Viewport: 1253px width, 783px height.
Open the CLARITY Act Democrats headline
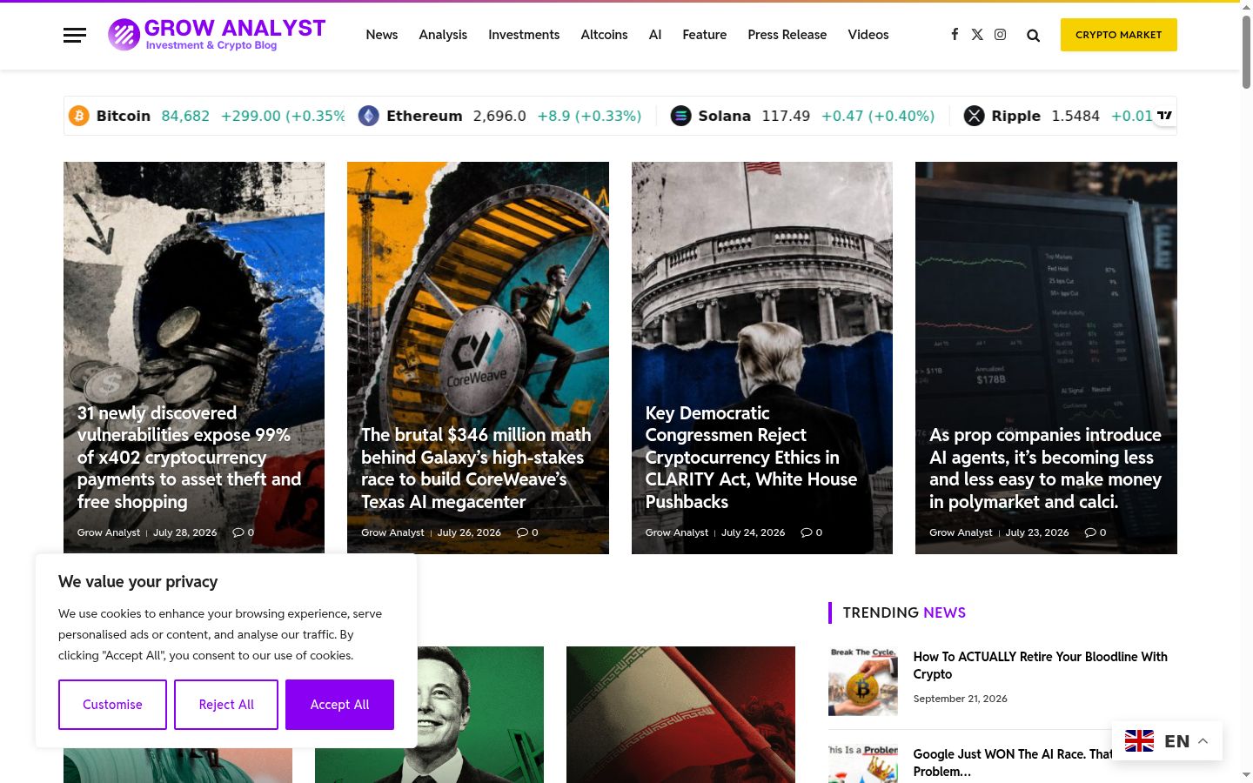tap(752, 458)
